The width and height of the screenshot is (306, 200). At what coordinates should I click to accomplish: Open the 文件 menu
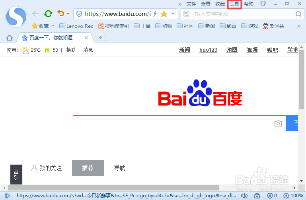[191, 4]
